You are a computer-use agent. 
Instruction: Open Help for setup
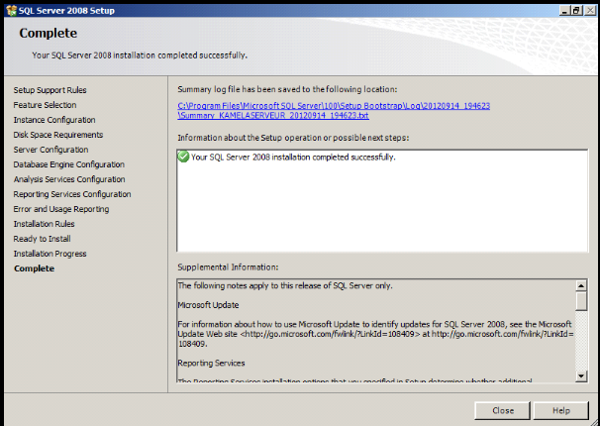click(x=561, y=410)
